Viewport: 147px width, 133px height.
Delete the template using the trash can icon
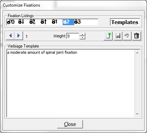[x=136, y=36]
